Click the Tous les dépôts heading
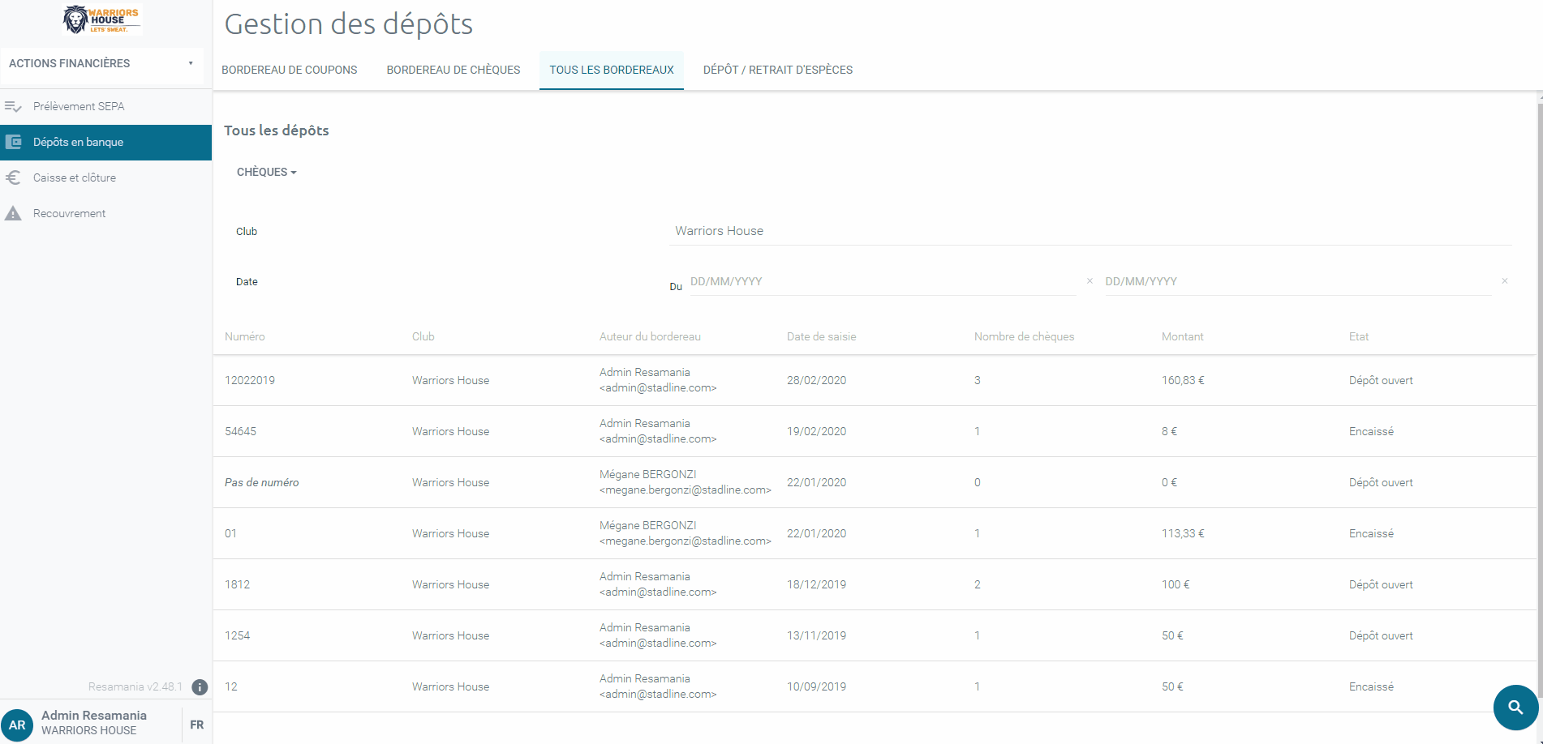Image resolution: width=1543 pixels, height=744 pixels. [277, 130]
